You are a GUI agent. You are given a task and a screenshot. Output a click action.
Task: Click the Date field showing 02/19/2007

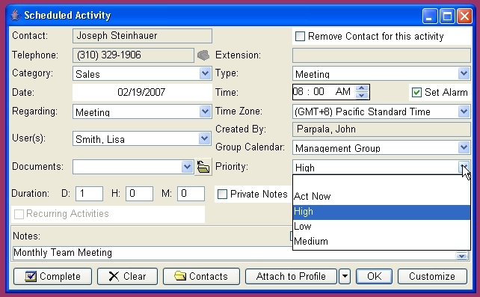tap(142, 92)
